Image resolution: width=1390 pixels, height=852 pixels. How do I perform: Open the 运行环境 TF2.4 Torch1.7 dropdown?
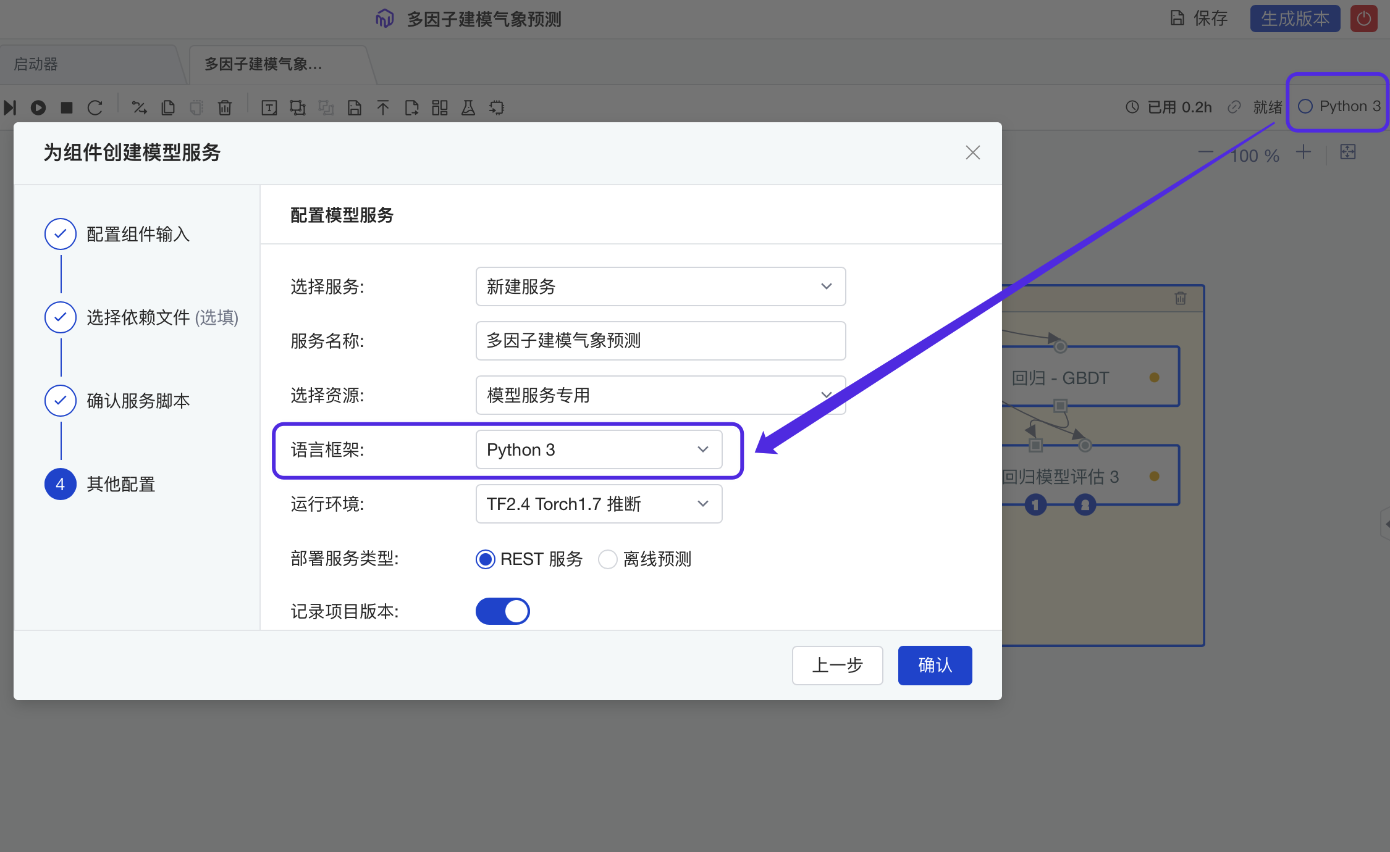pyautogui.click(x=599, y=504)
